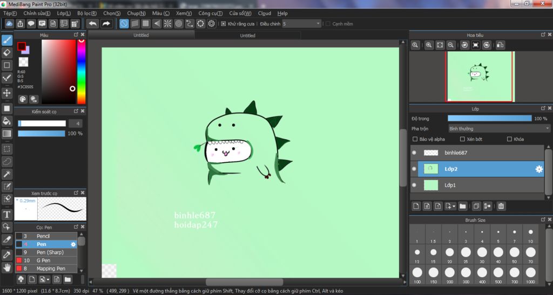Select the G Pen brush
The height and width of the screenshot is (295, 553).
tap(46, 260)
